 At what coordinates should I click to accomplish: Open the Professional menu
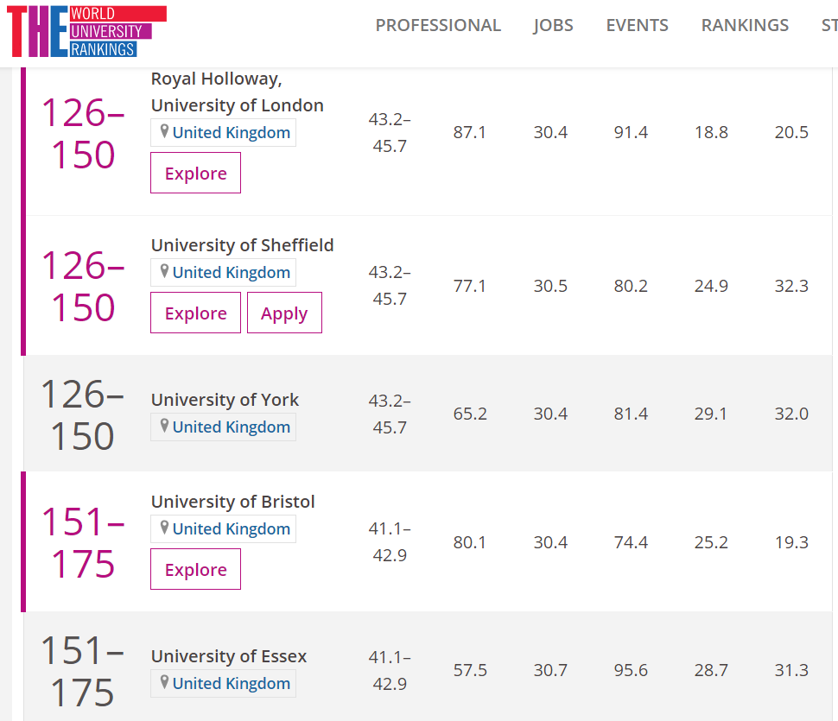pyautogui.click(x=438, y=26)
